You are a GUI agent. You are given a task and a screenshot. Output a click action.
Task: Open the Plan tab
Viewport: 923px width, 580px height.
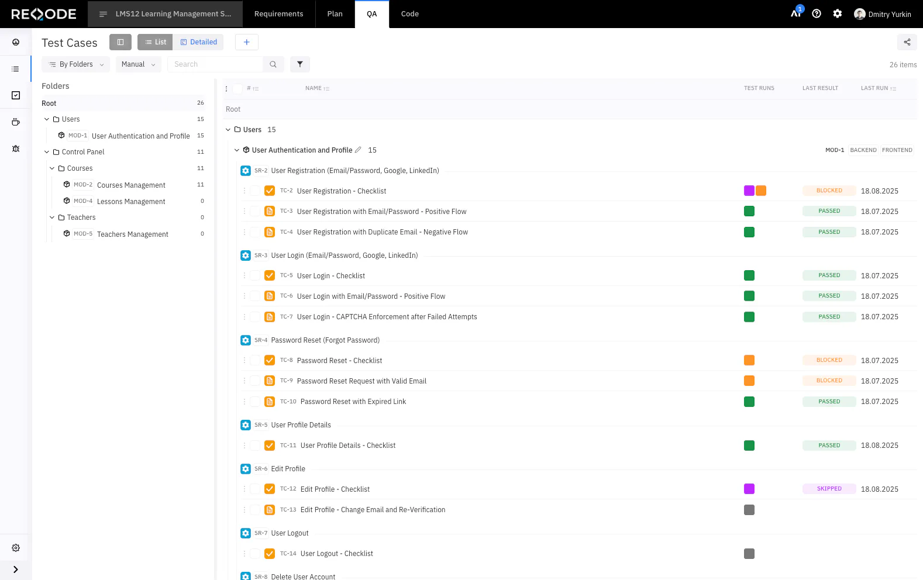(x=335, y=14)
